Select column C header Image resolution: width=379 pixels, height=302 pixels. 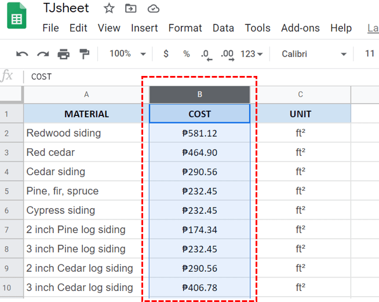tap(300, 94)
